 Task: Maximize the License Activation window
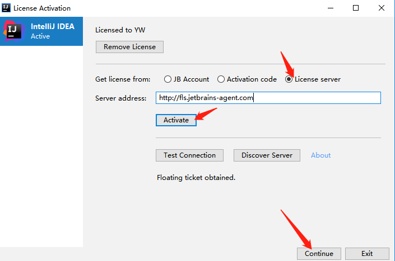[x=355, y=8]
